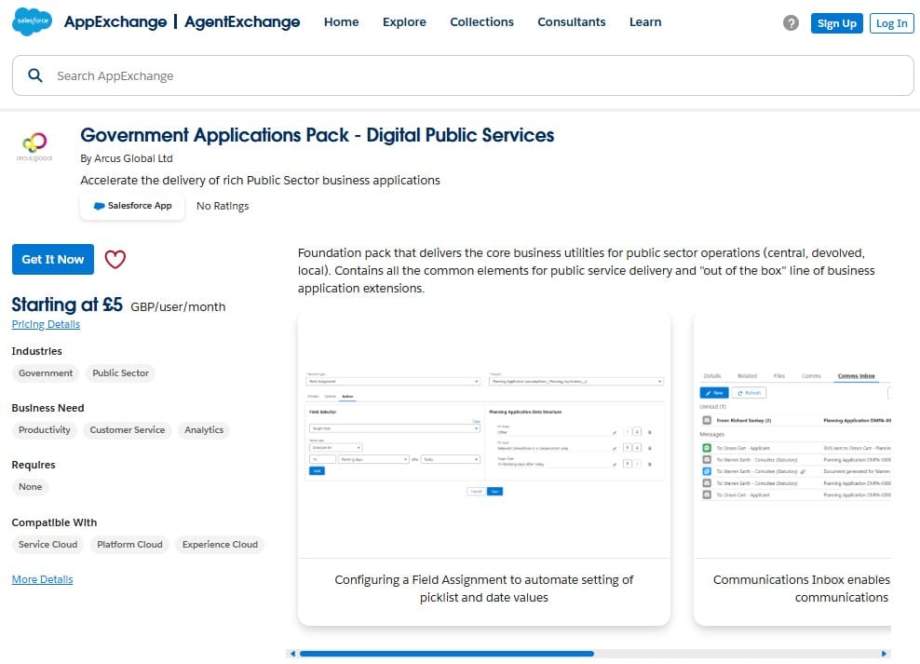The width and height of the screenshot is (920, 664).
Task: Click the None requirement tag
Action: 31,487
